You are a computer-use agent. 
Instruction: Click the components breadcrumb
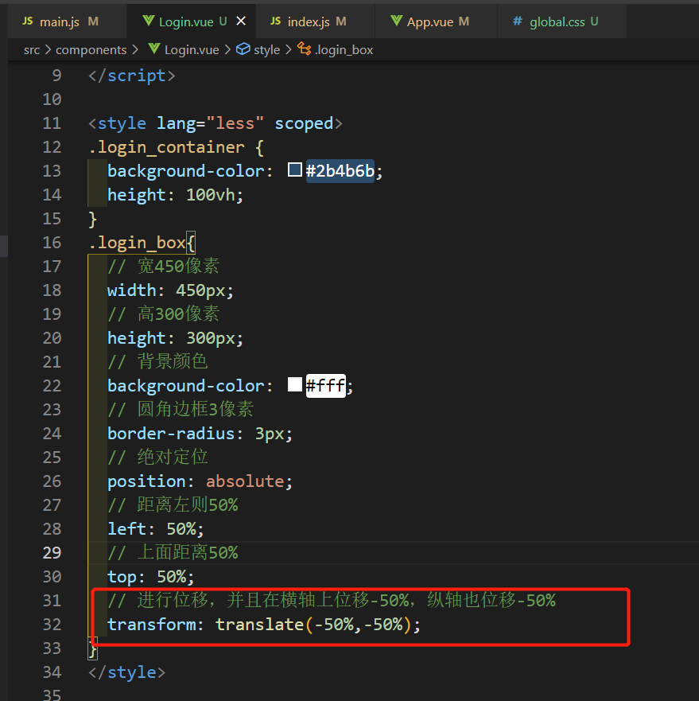pyautogui.click(x=91, y=49)
